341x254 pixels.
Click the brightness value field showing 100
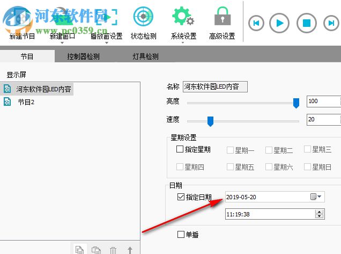pos(324,101)
